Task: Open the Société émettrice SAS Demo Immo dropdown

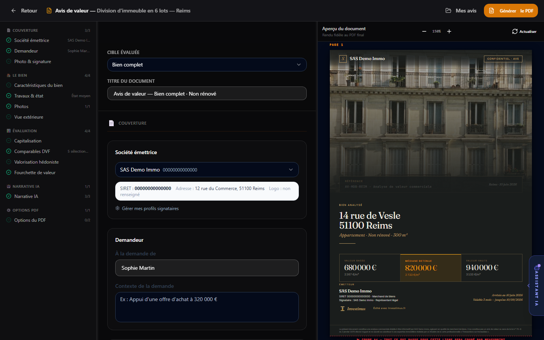Action: (x=207, y=170)
